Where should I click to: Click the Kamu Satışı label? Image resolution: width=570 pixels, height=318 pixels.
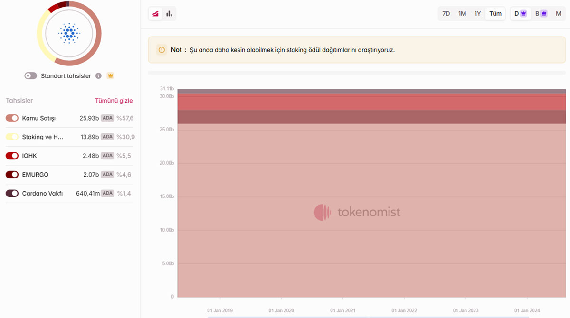pos(39,118)
